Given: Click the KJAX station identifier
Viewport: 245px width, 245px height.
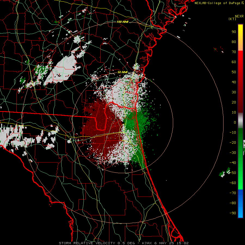Looking at the screenshot, I should click(x=148, y=243).
